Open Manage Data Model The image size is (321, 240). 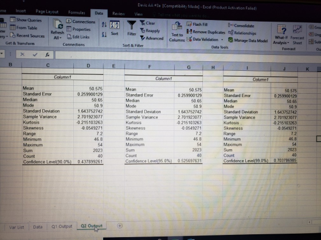tap(248, 41)
